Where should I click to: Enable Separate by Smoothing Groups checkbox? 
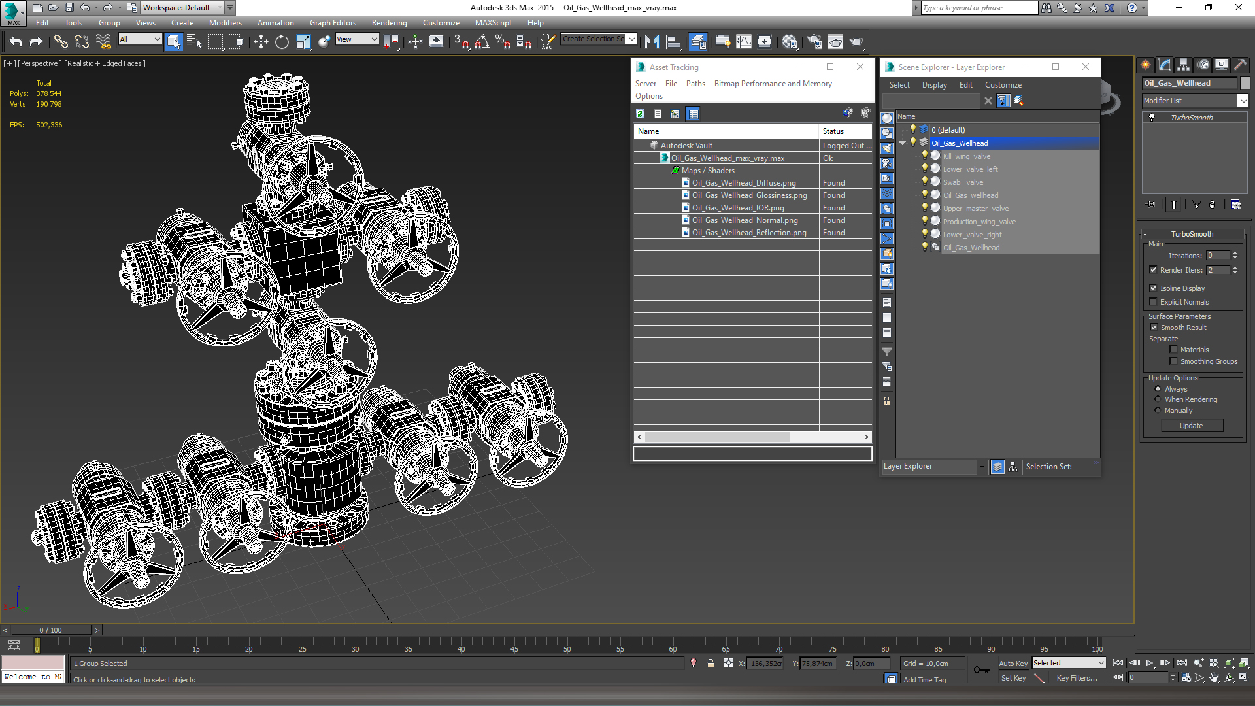point(1173,361)
